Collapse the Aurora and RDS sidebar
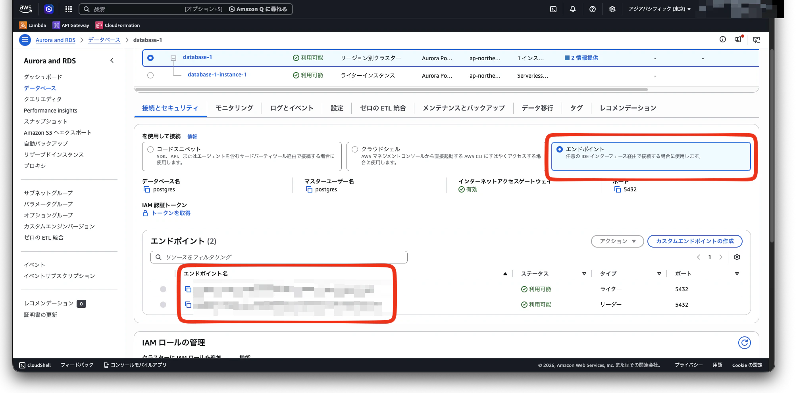The width and height of the screenshot is (797, 393). click(112, 61)
